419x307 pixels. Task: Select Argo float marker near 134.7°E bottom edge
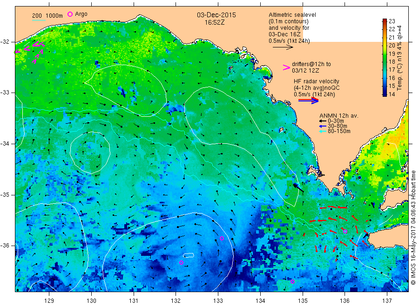click(x=293, y=281)
